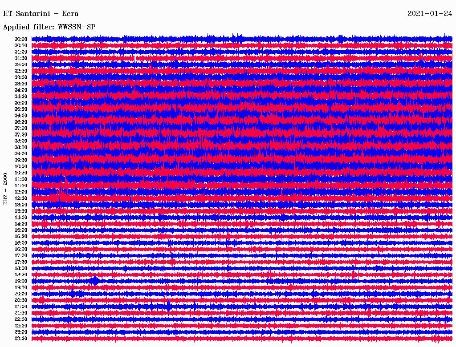Click the 10:00 time label

(x=21, y=166)
